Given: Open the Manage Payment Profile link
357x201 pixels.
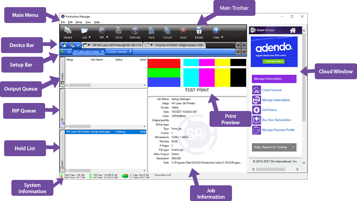Looking at the screenshot, I should click(x=278, y=130).
